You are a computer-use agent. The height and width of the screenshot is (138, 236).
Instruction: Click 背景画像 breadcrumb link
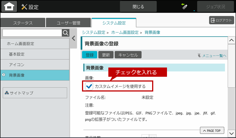click(152, 32)
